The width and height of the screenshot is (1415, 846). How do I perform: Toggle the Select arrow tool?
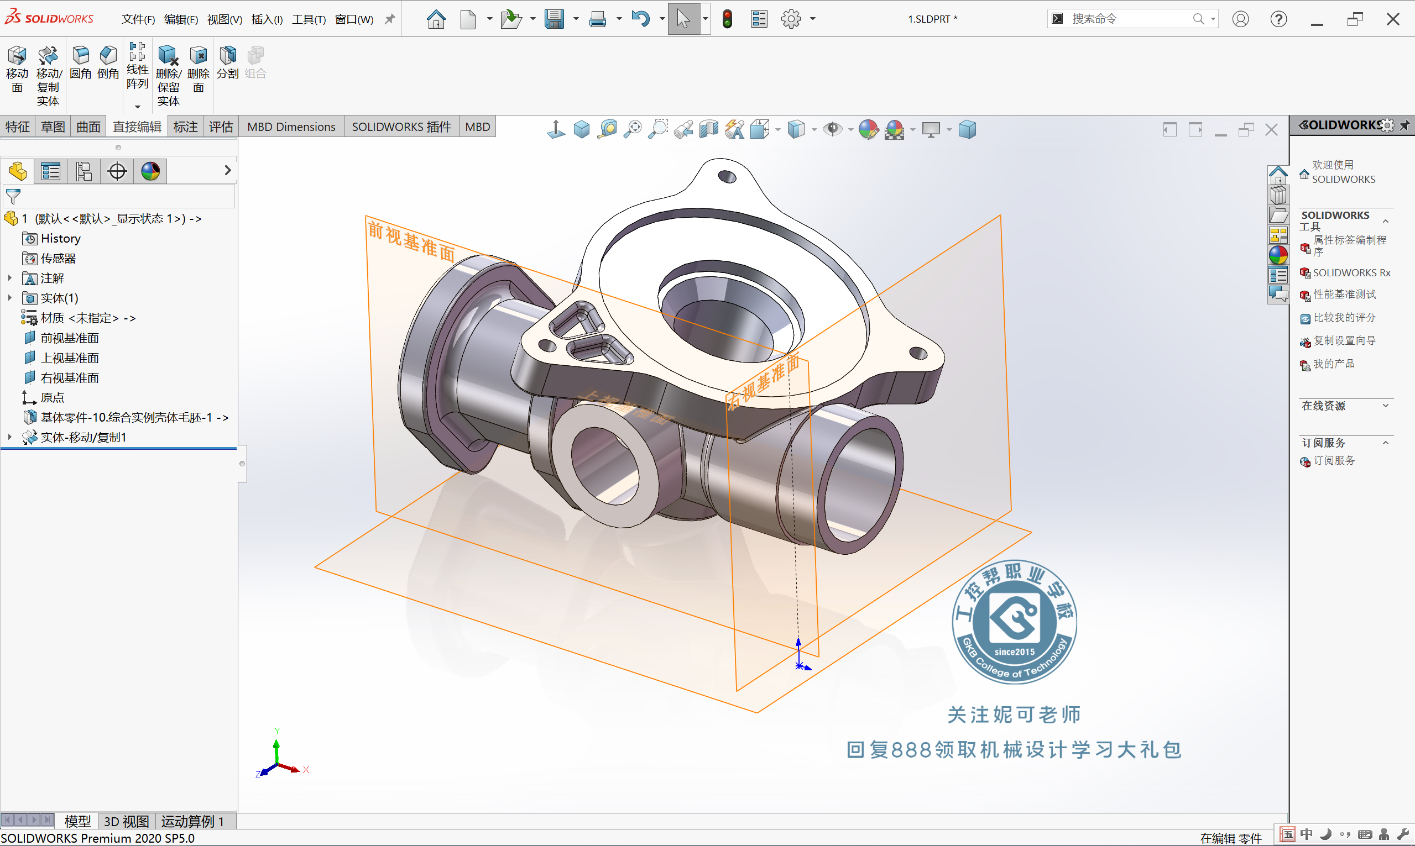coord(683,19)
